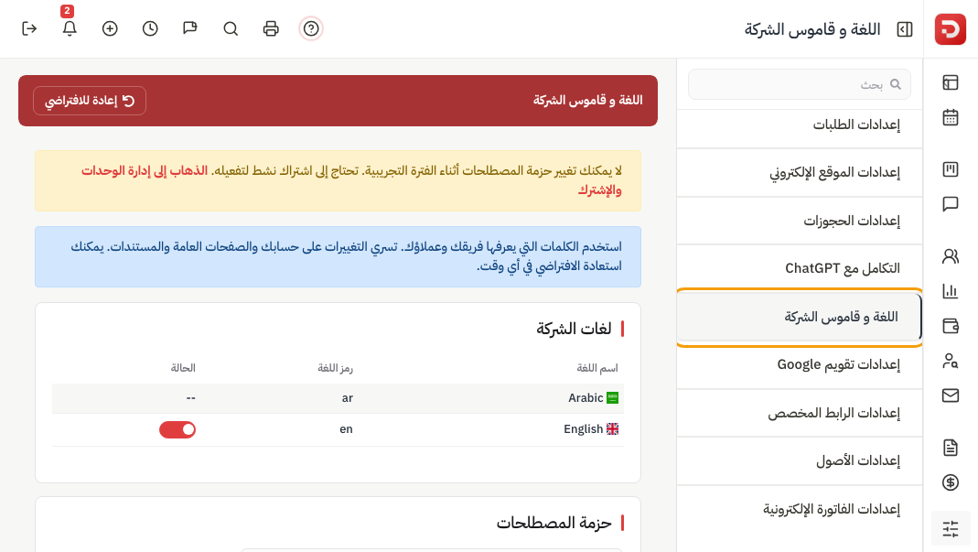Open notifications bell with 2 badge

click(x=70, y=28)
